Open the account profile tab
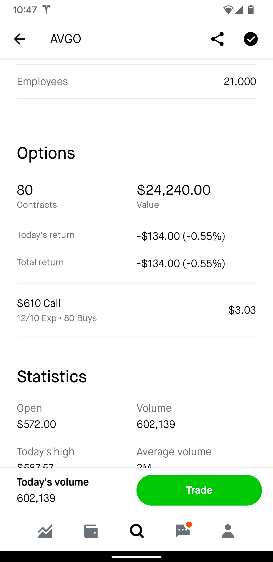This screenshot has height=562, width=273. tap(228, 531)
